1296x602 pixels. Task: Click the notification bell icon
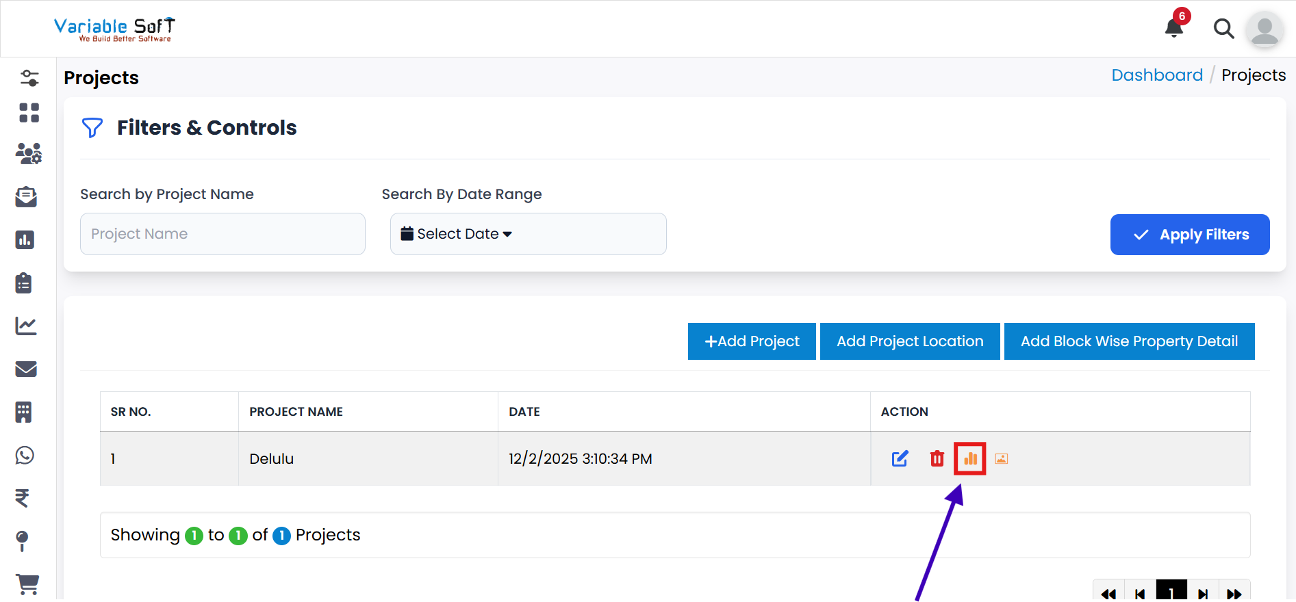click(x=1174, y=28)
